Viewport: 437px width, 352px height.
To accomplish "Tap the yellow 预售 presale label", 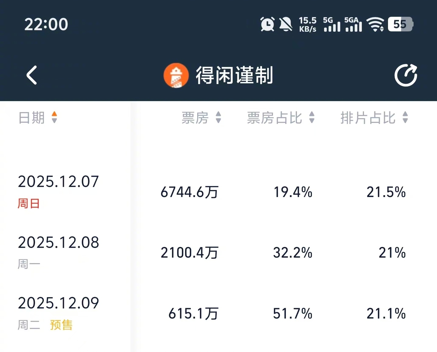I will (61, 325).
